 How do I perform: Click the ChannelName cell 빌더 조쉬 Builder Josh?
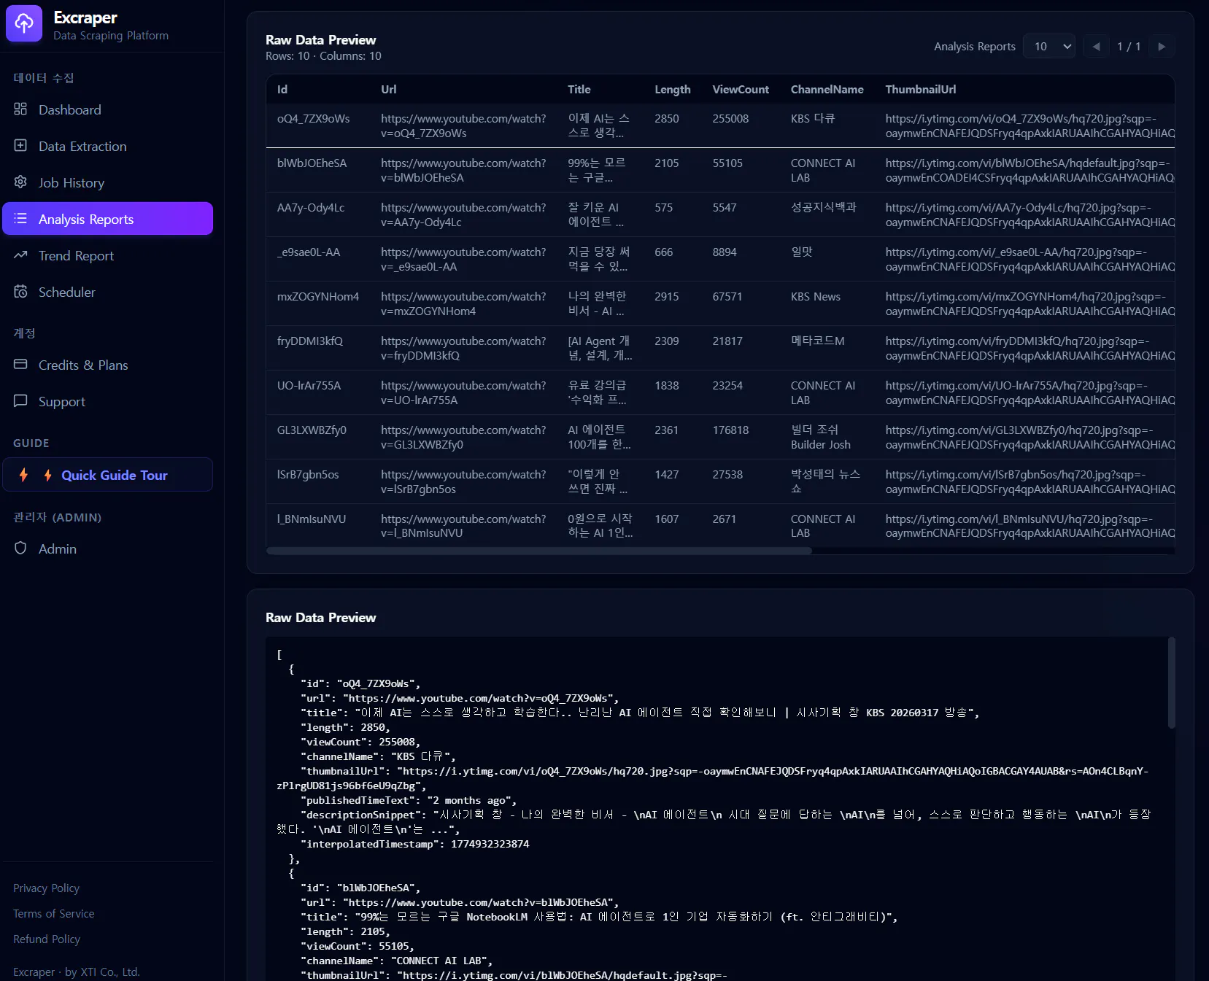pyautogui.click(x=821, y=438)
